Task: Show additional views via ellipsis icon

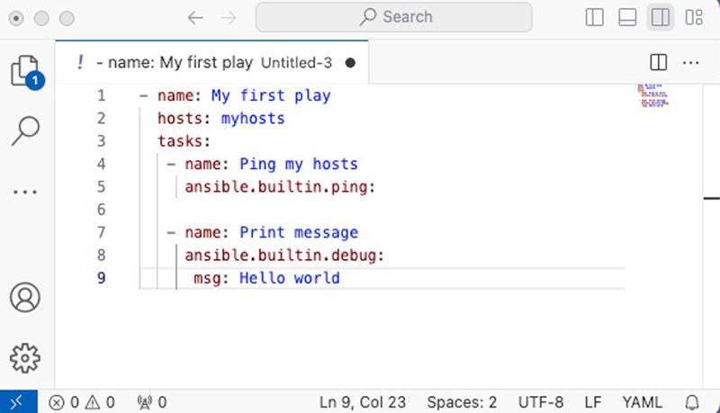Action: click(25, 191)
